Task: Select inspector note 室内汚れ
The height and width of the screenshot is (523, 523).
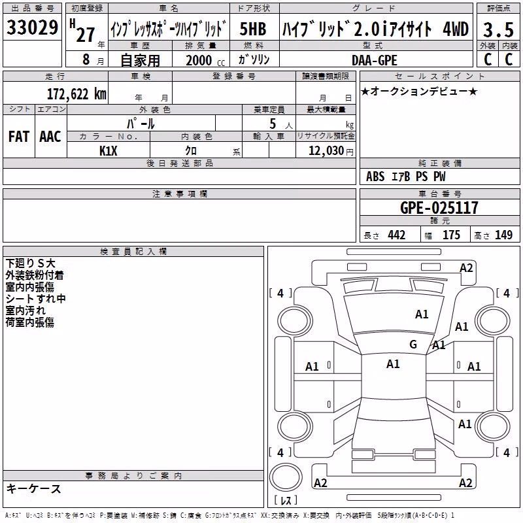Action: 25,310
